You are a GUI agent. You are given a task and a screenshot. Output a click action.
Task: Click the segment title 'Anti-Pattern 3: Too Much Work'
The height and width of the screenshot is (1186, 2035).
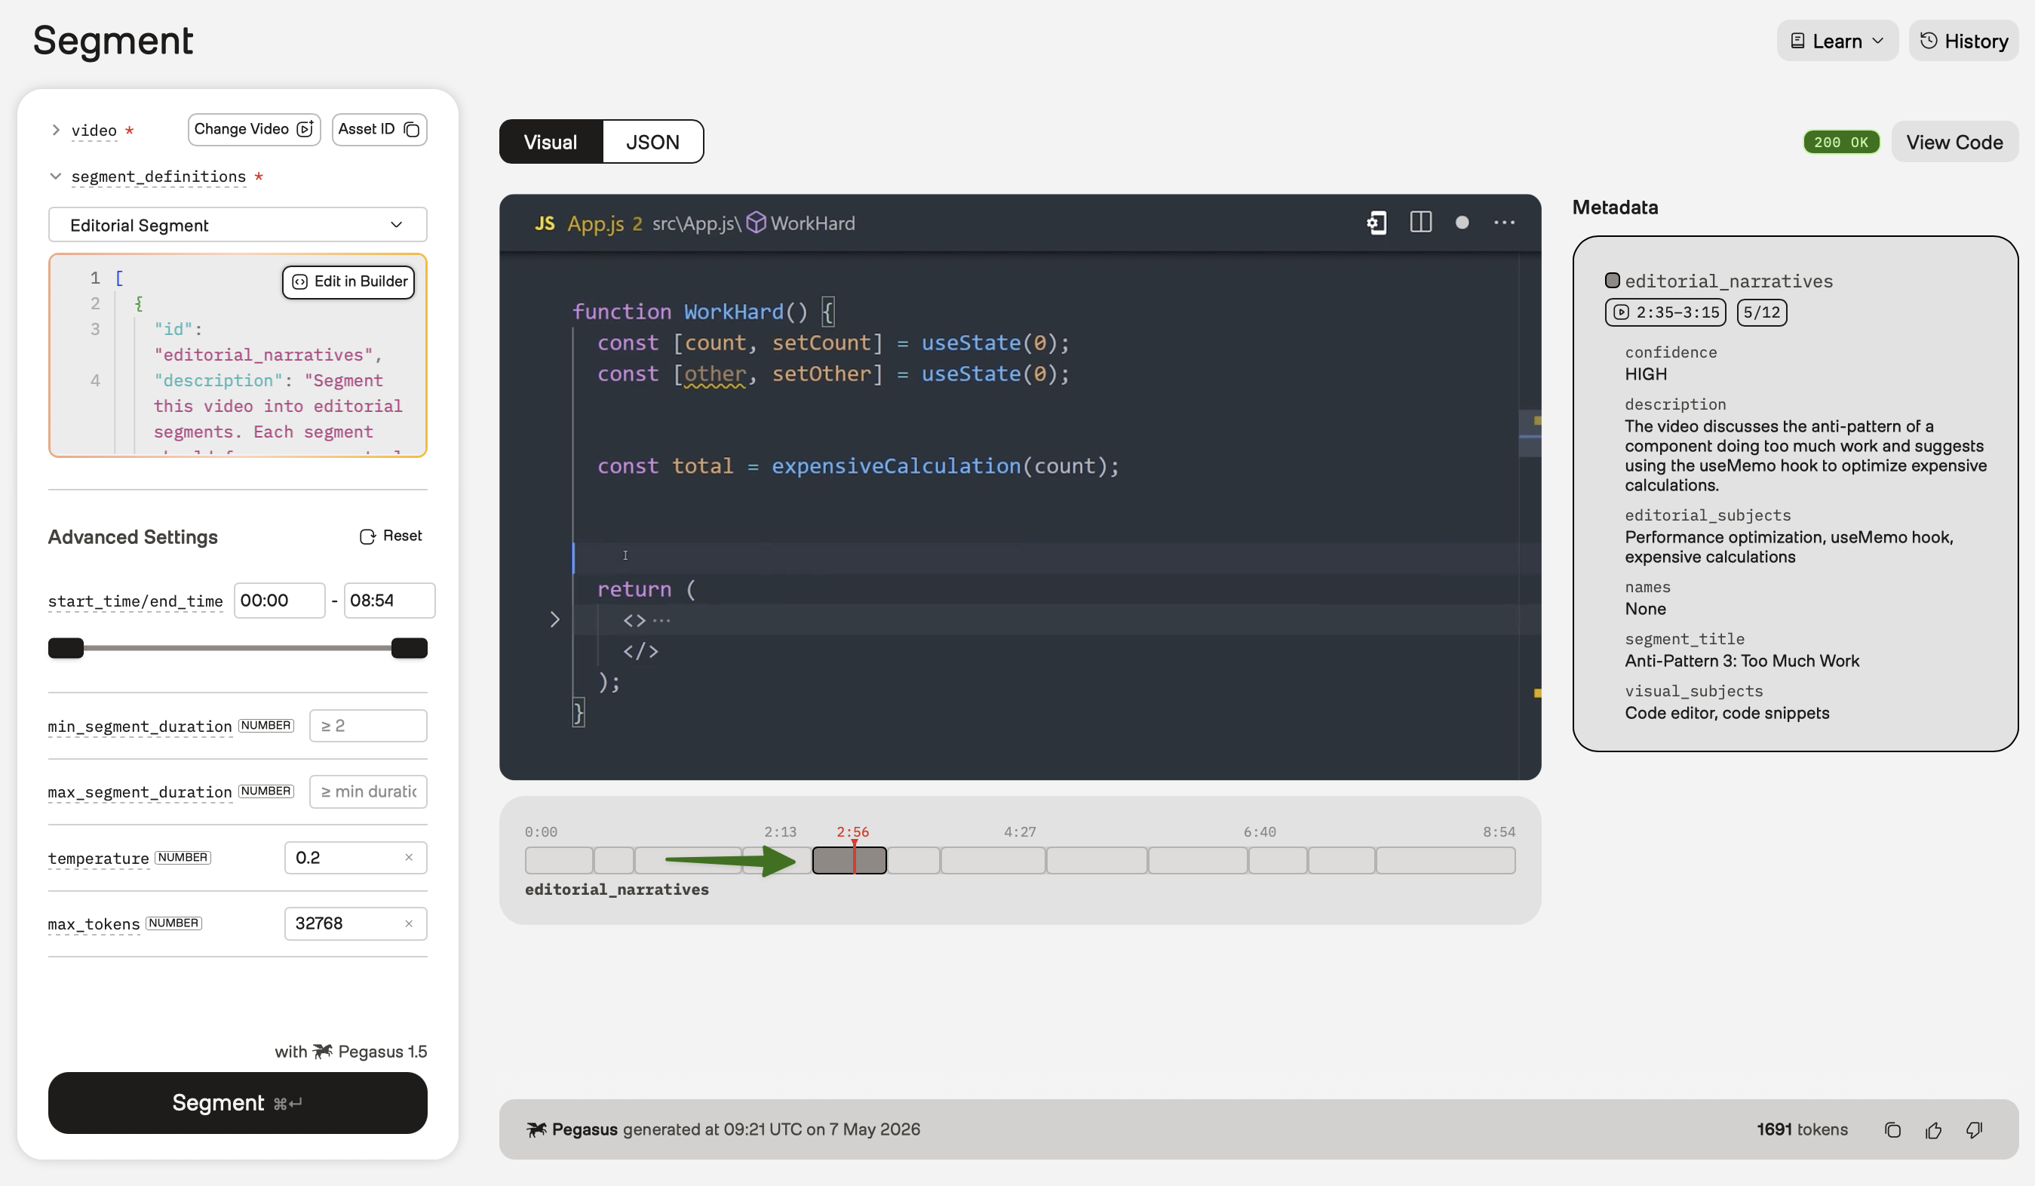1742,661
